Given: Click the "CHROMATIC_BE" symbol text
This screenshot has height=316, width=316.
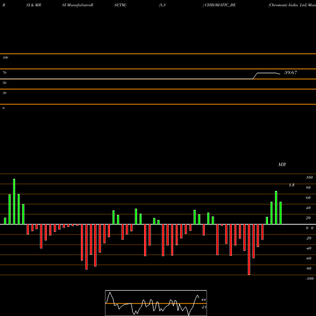Looking at the screenshot, I should tap(220, 5).
